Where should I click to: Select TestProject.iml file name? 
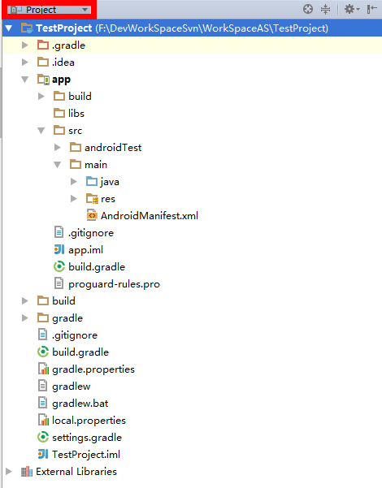tap(86, 455)
